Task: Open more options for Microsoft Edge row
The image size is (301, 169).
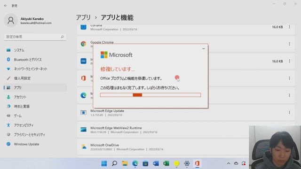Action: [x=289, y=95]
